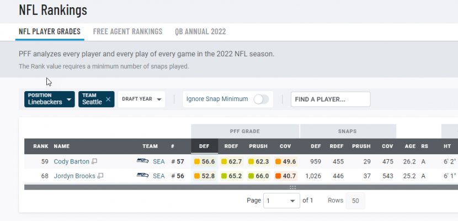Open Cody Barton player link
The image size is (458, 221).
point(72,162)
